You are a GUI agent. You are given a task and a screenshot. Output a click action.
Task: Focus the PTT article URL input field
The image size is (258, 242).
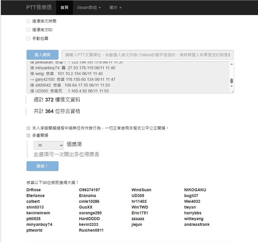147,55
